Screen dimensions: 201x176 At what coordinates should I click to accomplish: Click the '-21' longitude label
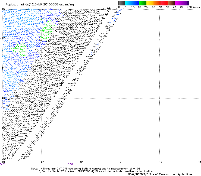tap(120, 162)
